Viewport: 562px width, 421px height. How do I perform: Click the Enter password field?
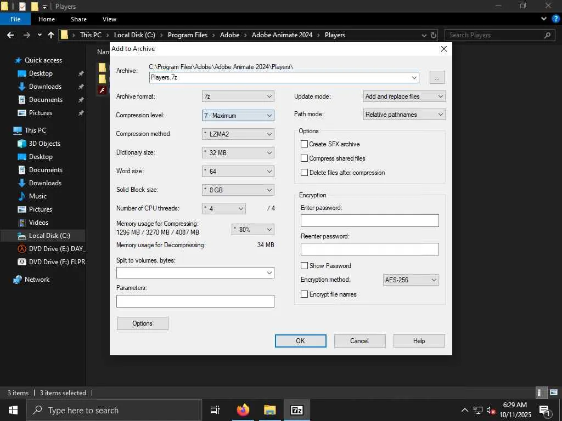pos(369,220)
